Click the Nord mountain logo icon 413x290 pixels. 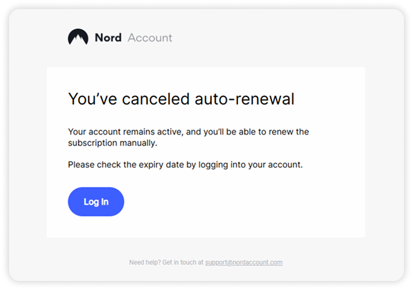coord(78,37)
